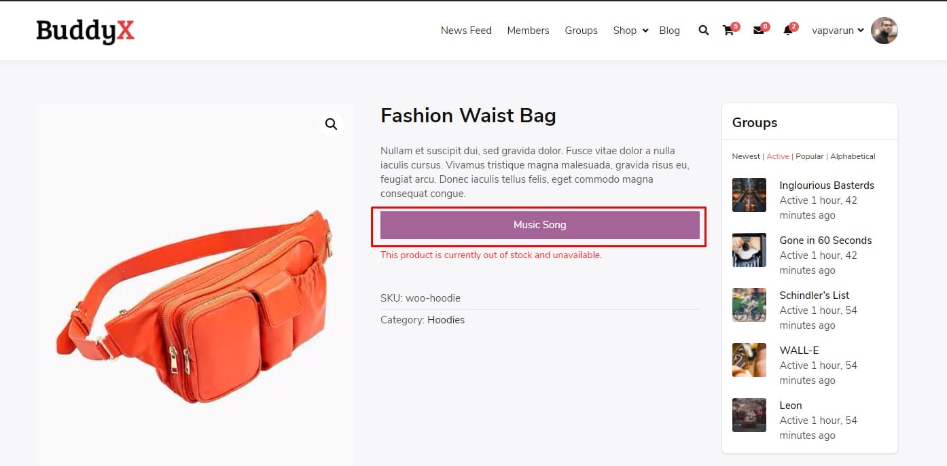Open the Hoodies category link
The image size is (947, 466).
(x=446, y=320)
